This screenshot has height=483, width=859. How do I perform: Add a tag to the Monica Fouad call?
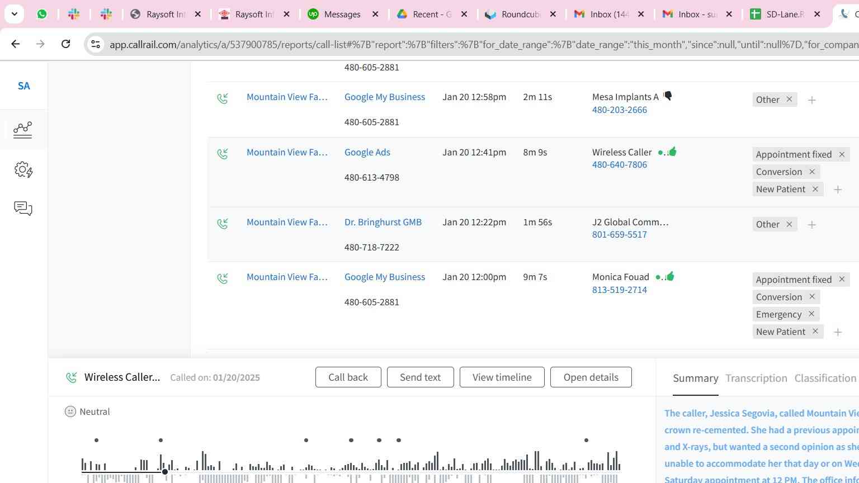pos(838,332)
